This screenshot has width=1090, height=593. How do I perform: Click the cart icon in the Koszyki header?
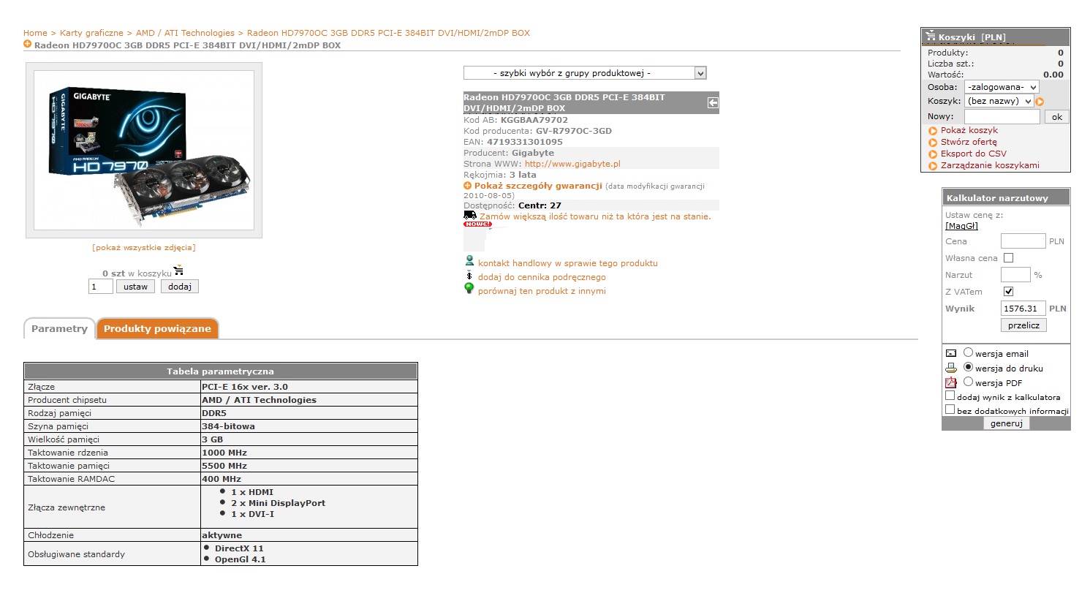(931, 36)
